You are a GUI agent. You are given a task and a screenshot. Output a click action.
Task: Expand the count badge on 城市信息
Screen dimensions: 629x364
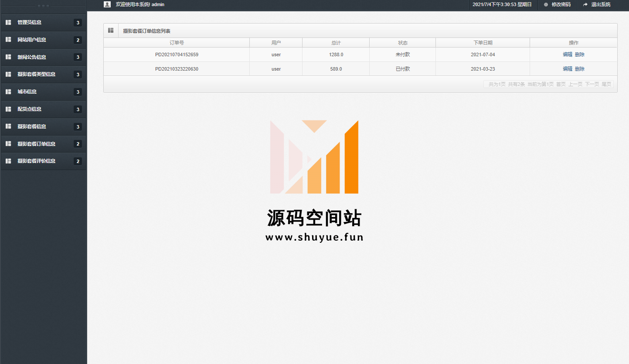(x=78, y=92)
